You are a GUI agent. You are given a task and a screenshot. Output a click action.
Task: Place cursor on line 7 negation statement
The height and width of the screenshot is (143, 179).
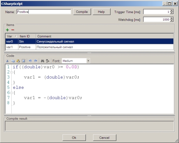(x=53, y=98)
